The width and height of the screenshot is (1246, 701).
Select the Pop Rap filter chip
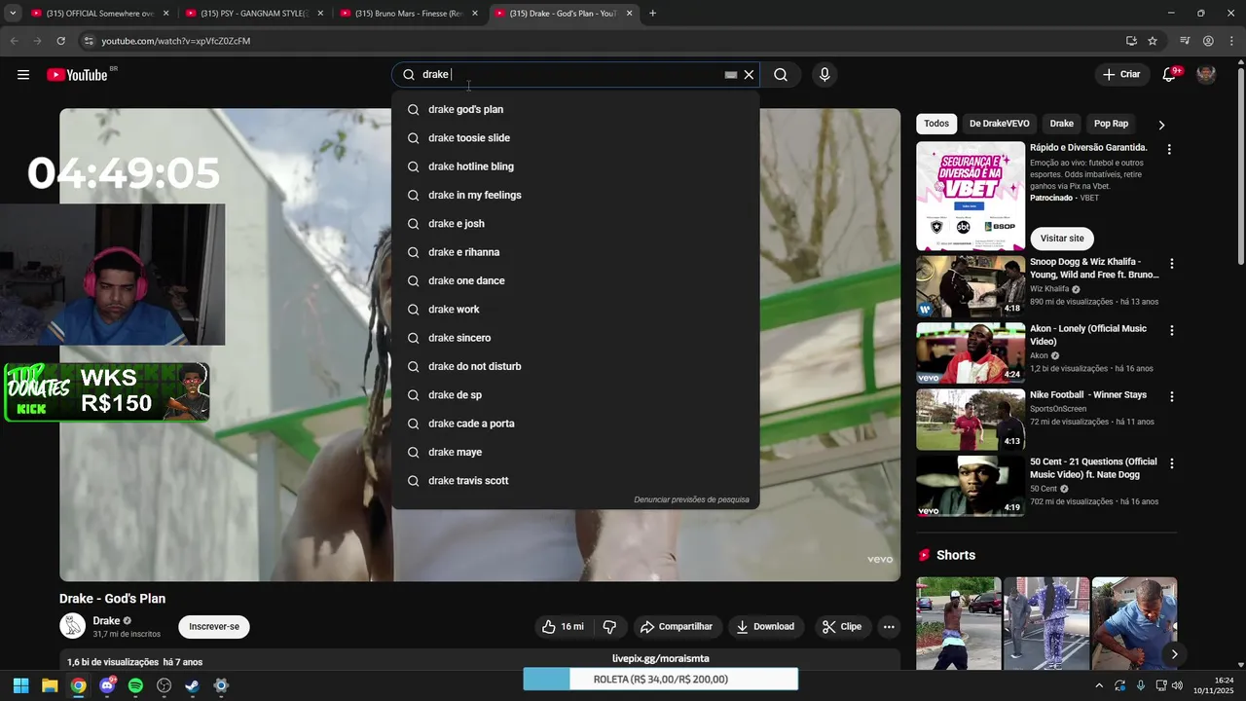[x=1111, y=124]
